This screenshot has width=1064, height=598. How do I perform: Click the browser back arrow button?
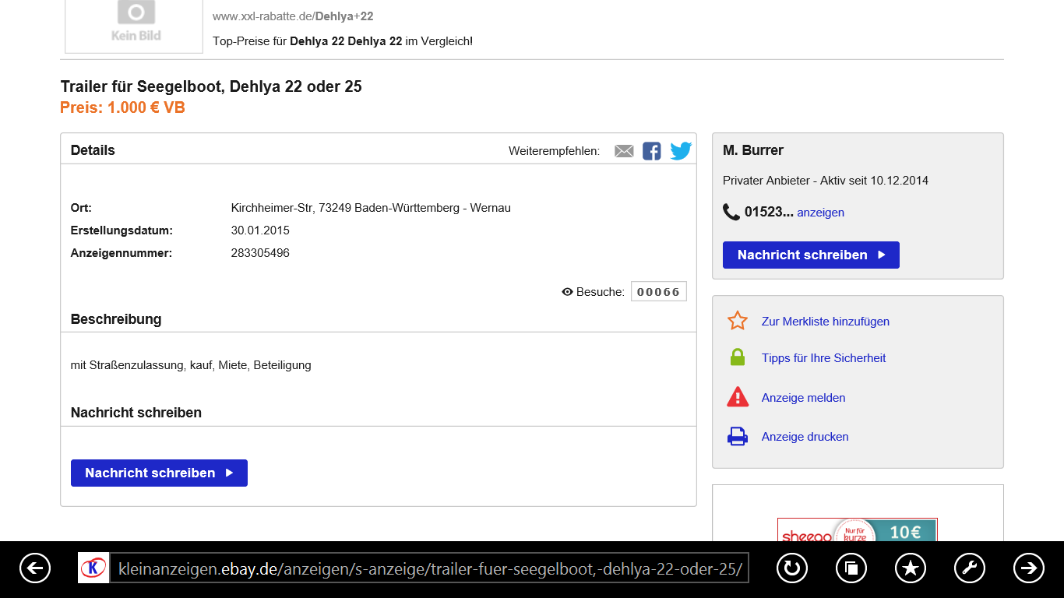tap(35, 568)
